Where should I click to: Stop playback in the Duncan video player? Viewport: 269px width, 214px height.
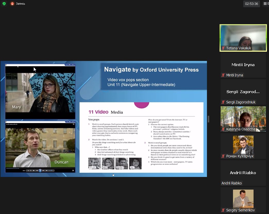[34, 171]
